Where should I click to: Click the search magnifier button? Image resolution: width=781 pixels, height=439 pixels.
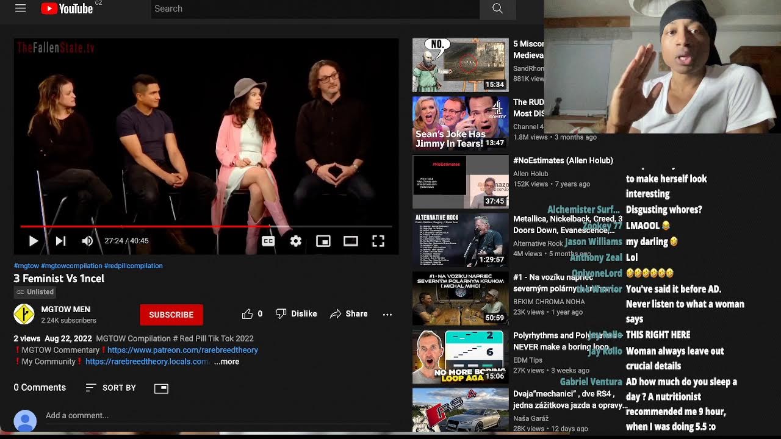tap(497, 9)
